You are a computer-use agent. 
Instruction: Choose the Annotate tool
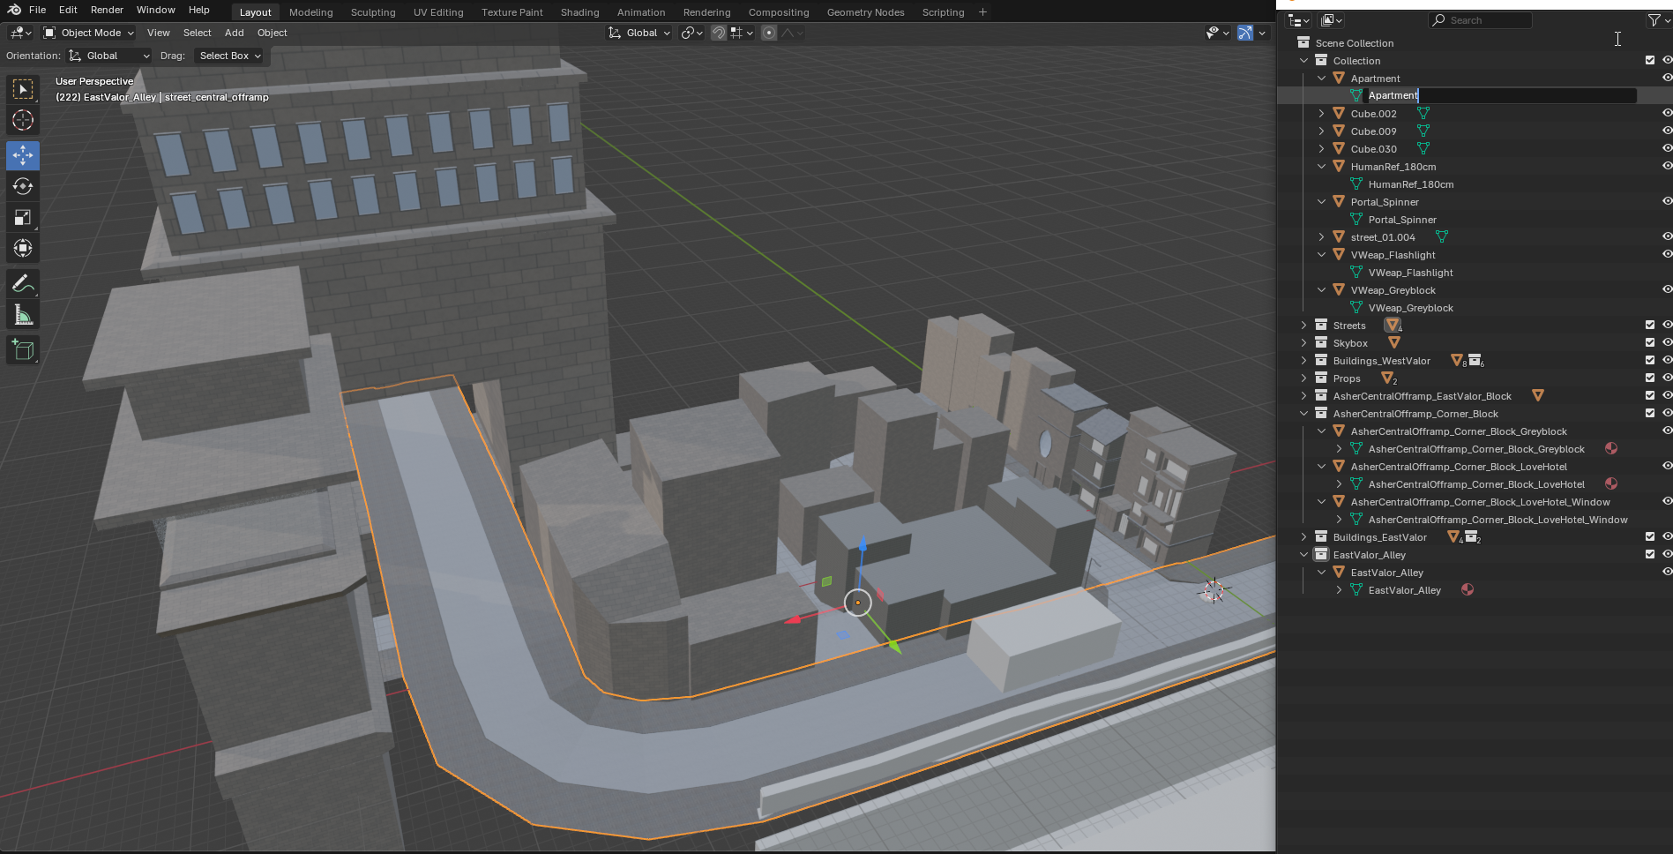[x=23, y=284]
